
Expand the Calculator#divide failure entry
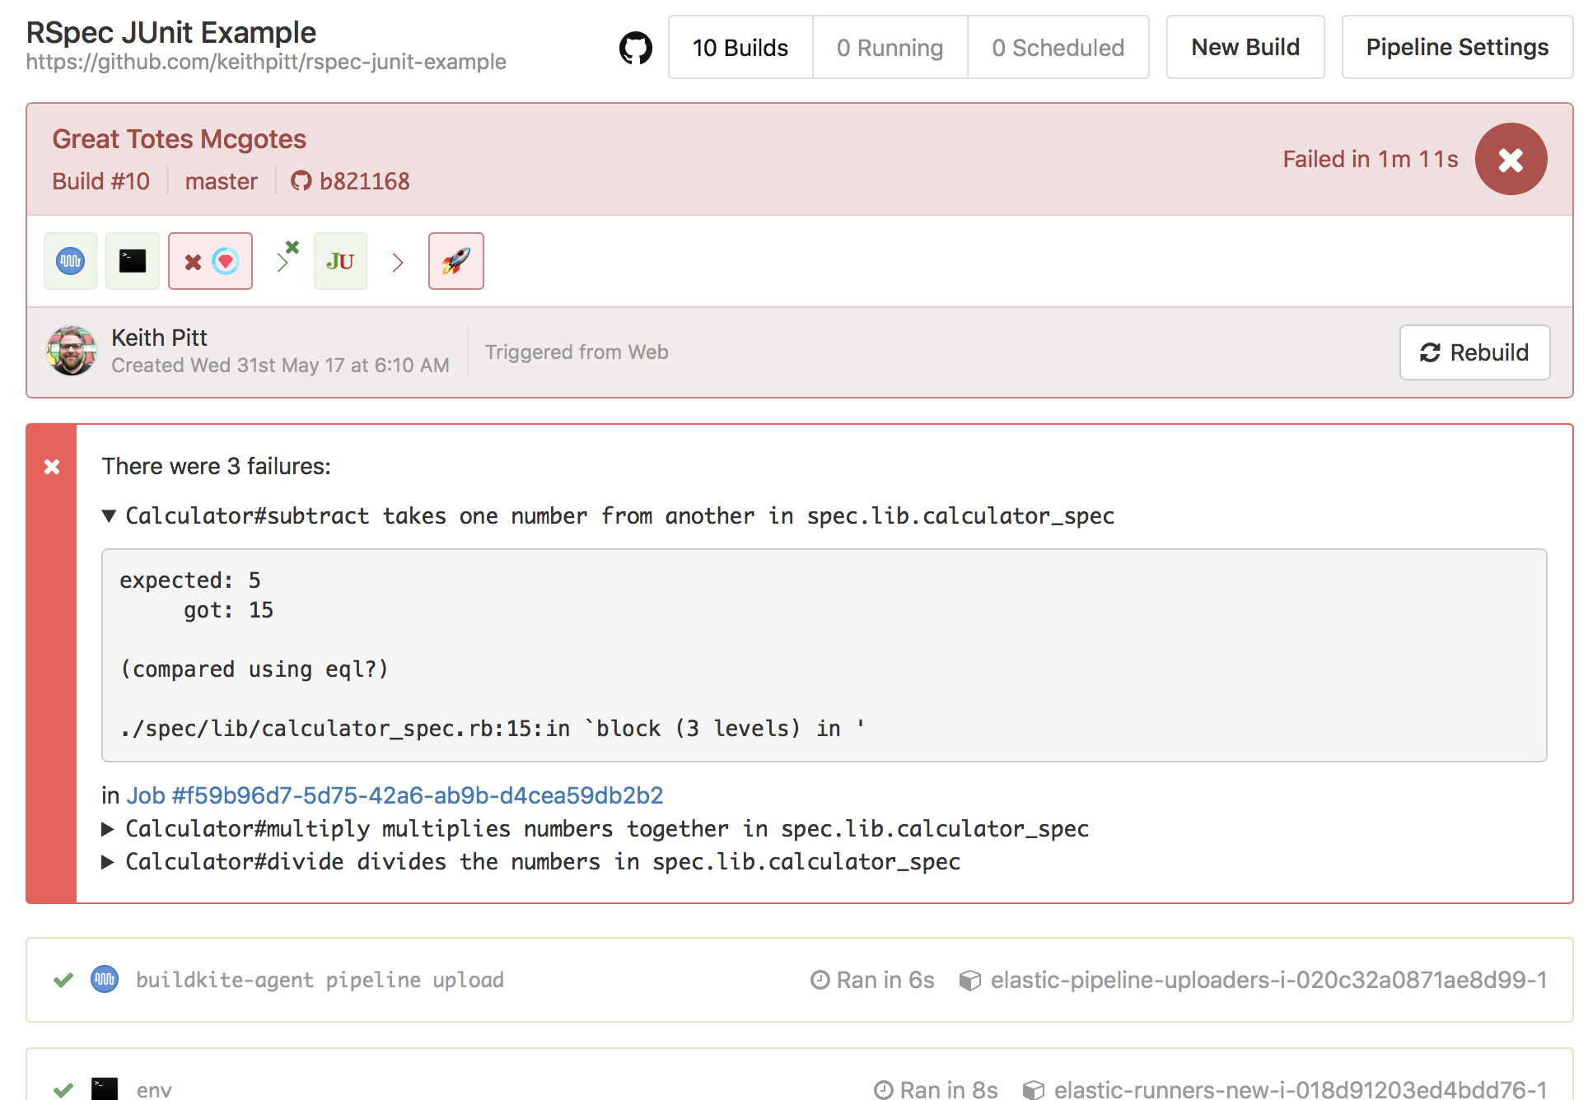[109, 862]
